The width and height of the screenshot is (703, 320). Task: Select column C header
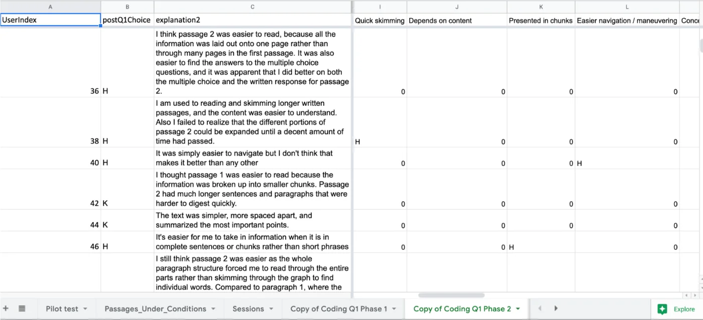253,7
